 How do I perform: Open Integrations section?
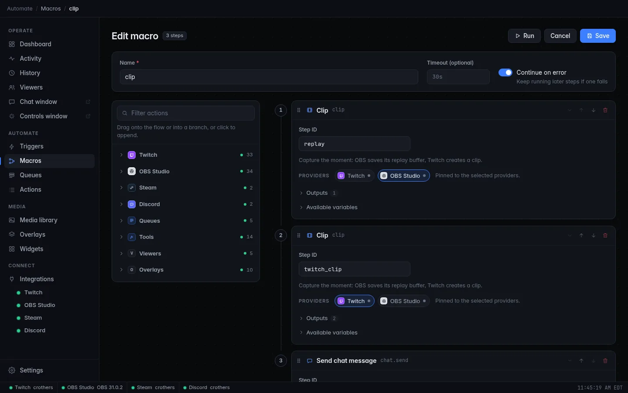point(49,279)
